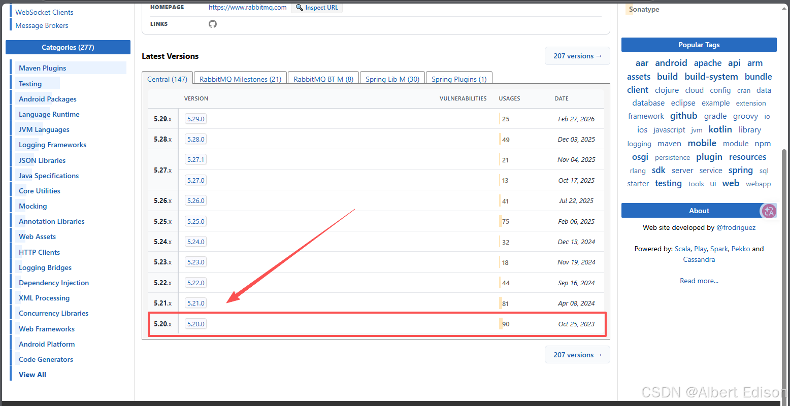Image resolution: width=790 pixels, height=406 pixels.
Task: Open the Cassandra link
Action: tap(699, 259)
